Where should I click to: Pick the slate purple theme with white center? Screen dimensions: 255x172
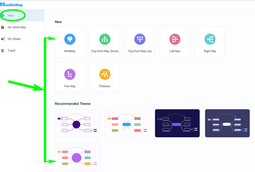(227, 123)
